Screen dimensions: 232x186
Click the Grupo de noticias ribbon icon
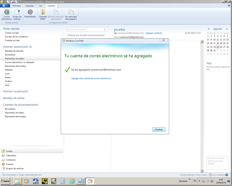(x=17, y=14)
